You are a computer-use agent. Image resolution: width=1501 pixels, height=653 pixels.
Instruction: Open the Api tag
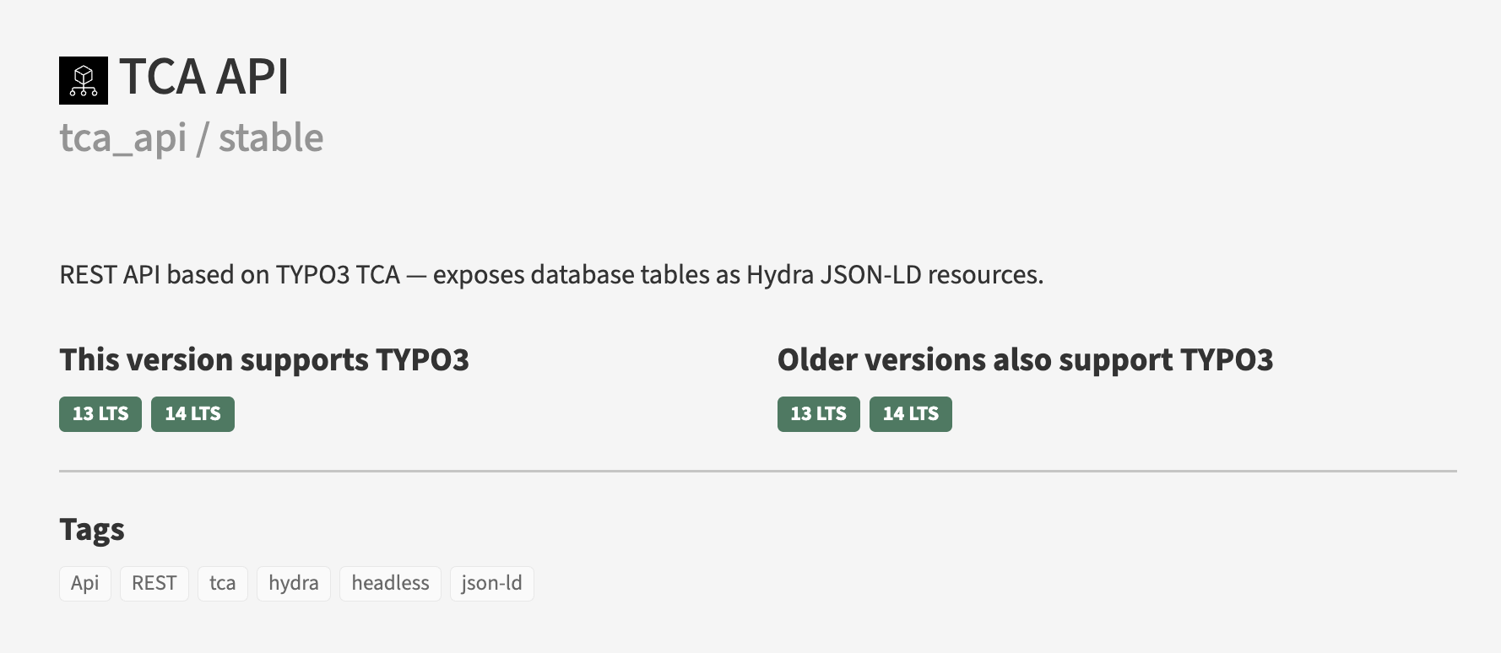tap(85, 583)
